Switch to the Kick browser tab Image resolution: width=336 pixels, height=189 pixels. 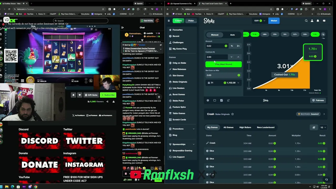tap(14, 4)
